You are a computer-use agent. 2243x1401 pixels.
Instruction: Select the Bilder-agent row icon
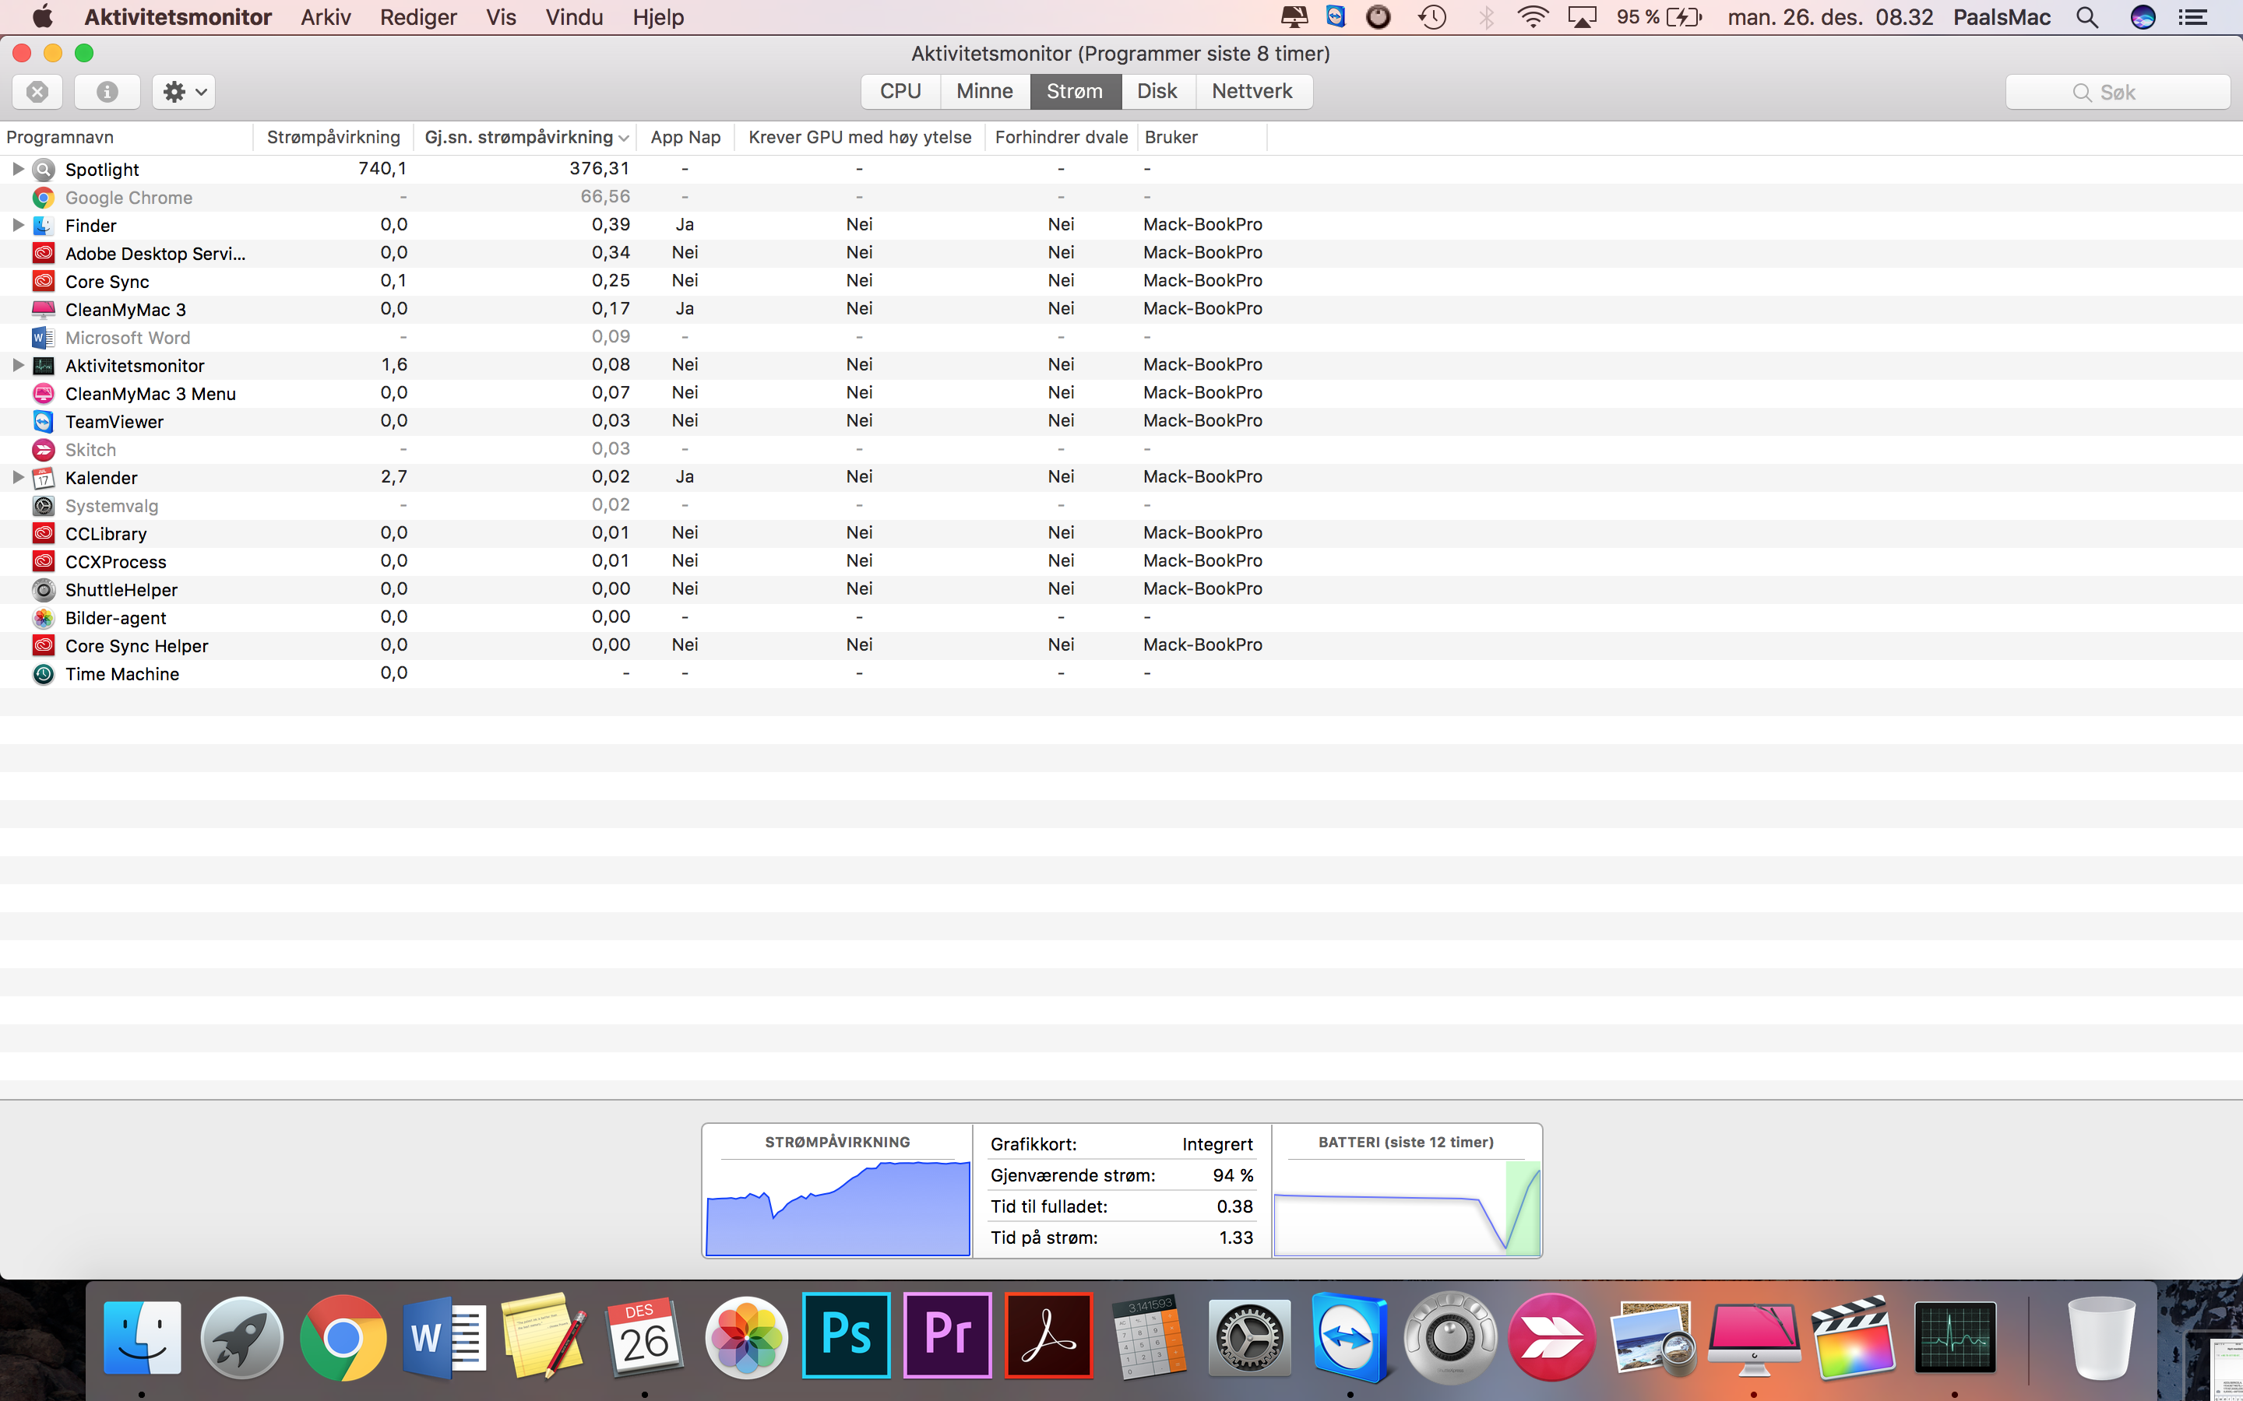[x=44, y=618]
